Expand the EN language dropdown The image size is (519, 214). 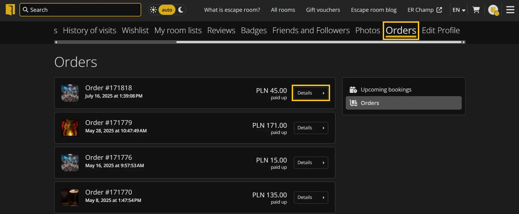[459, 10]
